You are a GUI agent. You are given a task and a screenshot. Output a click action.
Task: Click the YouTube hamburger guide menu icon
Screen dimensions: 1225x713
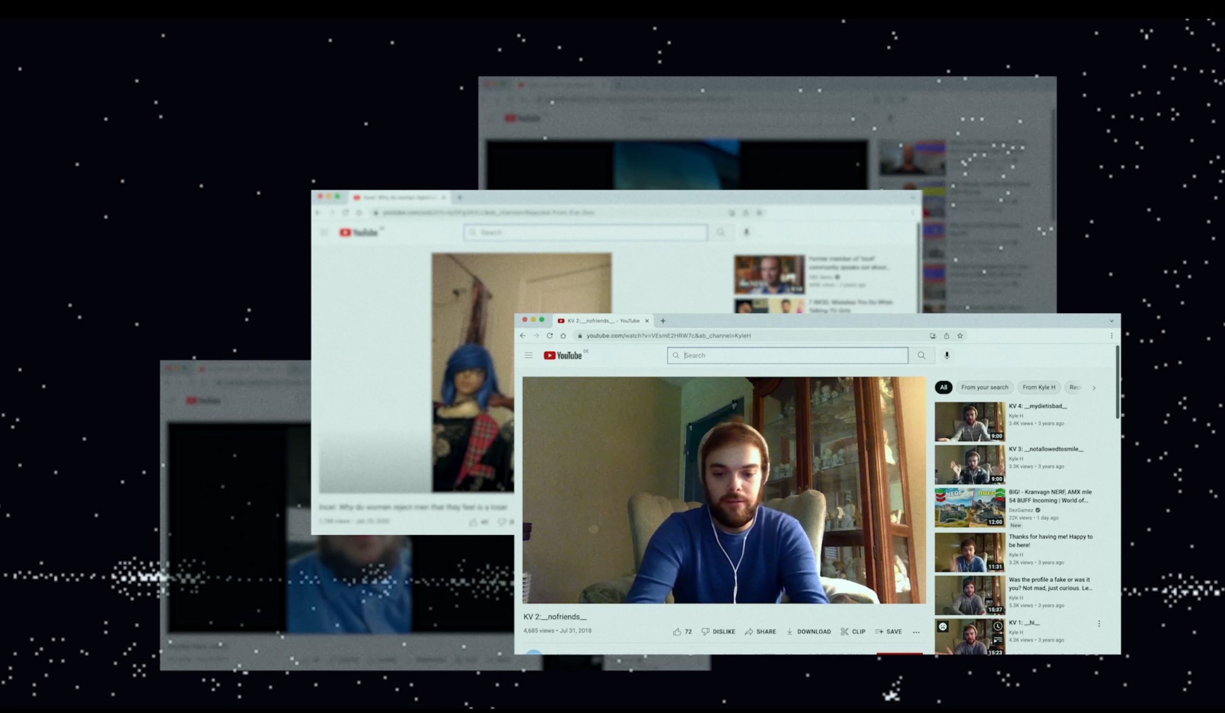click(528, 355)
